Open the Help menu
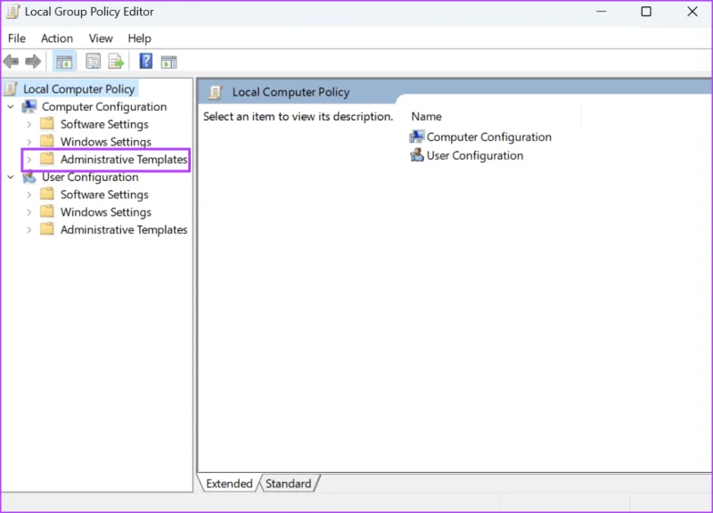This screenshot has width=713, height=513. (x=139, y=38)
